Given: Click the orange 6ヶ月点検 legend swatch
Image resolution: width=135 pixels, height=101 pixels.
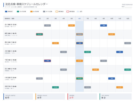Looking at the screenshot, I should point(31,12).
